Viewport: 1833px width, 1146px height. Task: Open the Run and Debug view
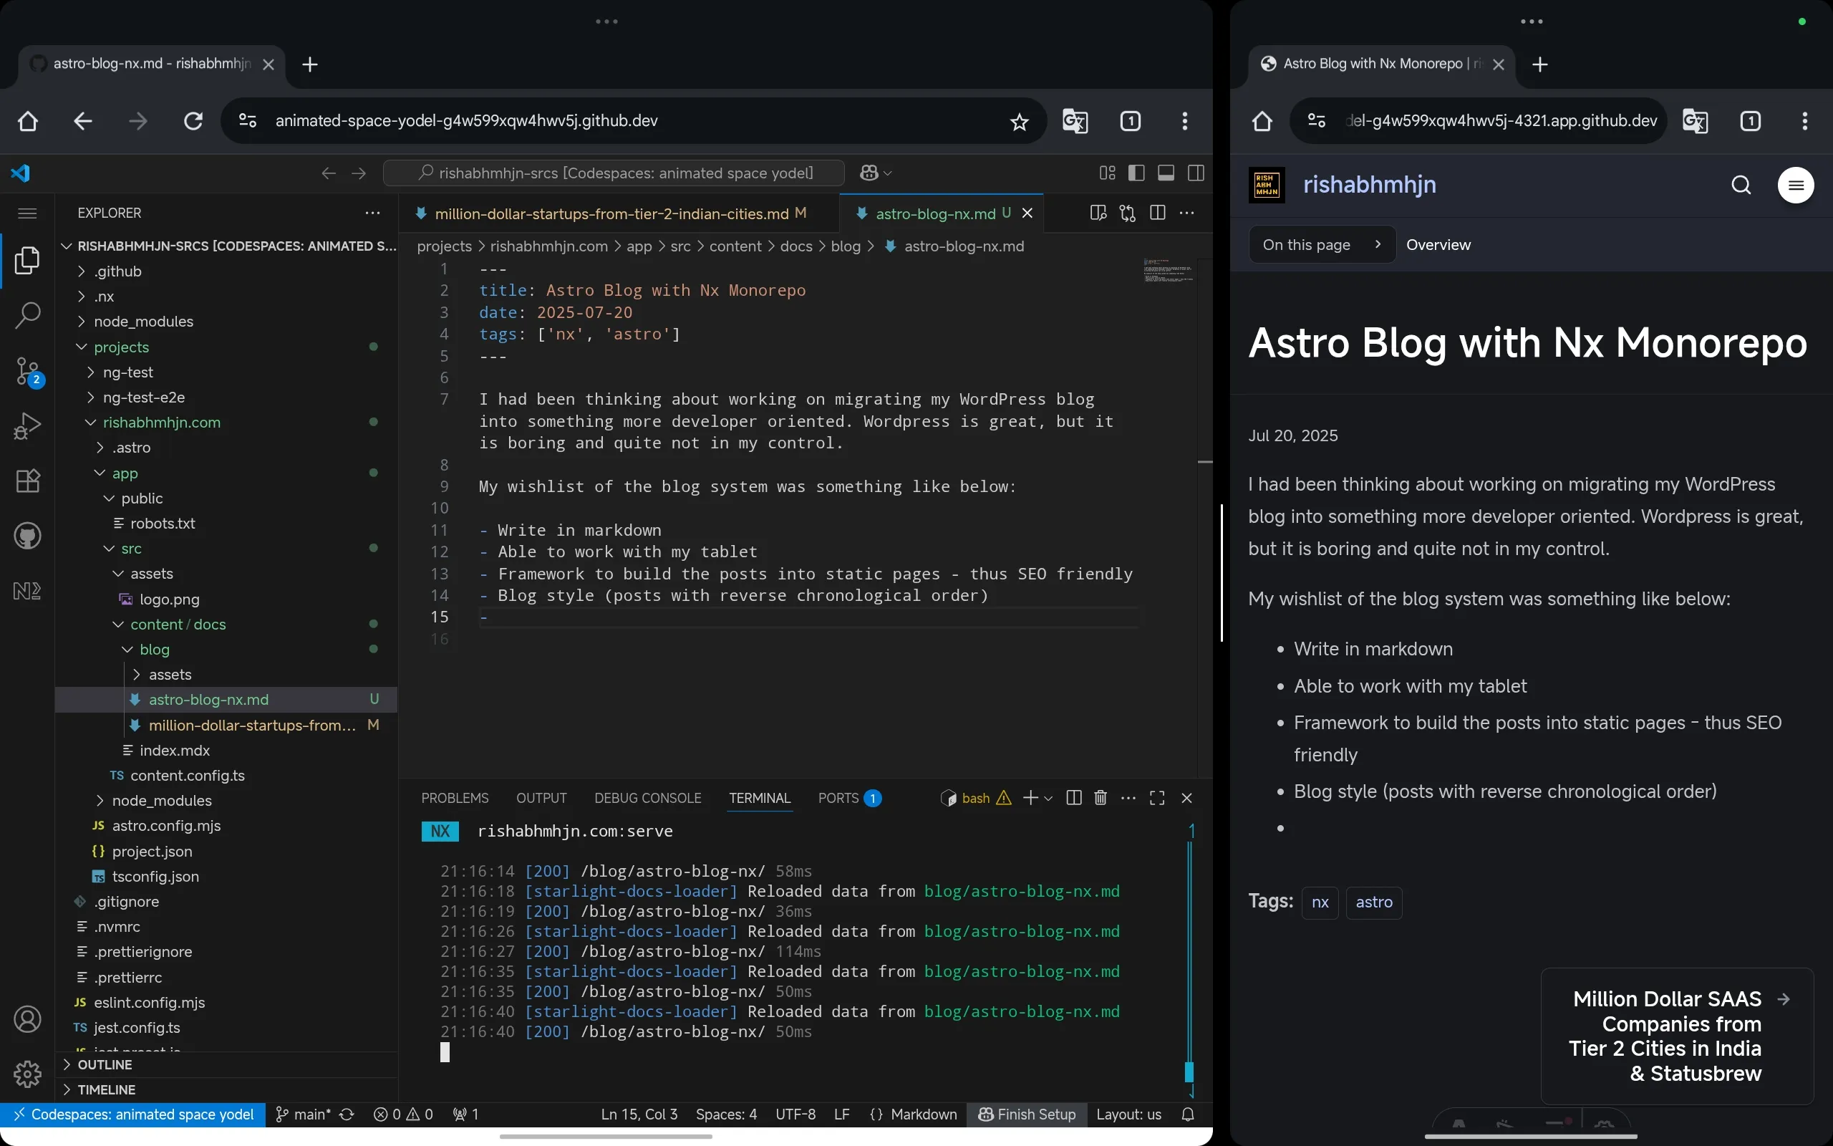coord(27,426)
